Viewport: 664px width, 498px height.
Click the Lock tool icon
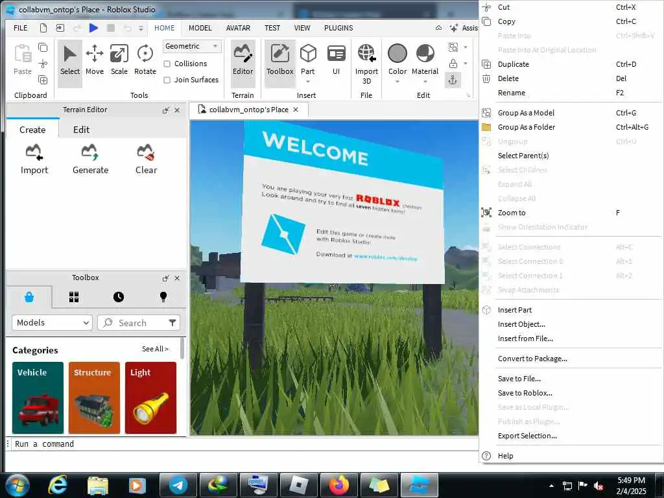453,64
